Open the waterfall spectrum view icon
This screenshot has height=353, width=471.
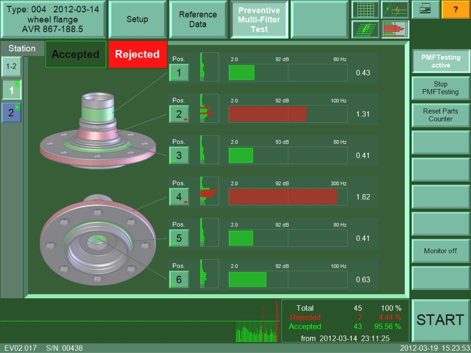[x=366, y=29]
